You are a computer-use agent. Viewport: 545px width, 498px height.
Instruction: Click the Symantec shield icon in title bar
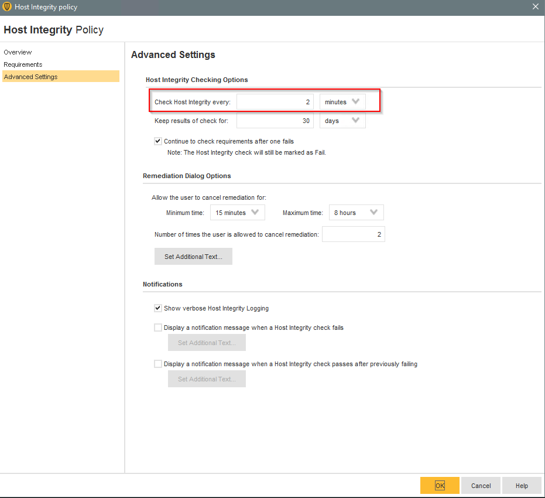(8, 7)
